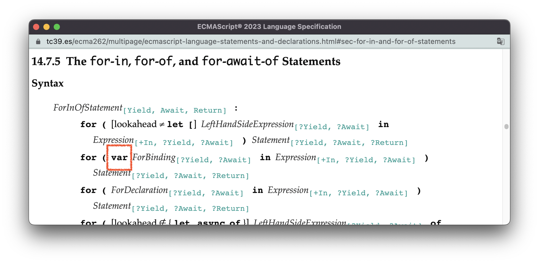Click the lock icon in the address bar

coord(38,42)
